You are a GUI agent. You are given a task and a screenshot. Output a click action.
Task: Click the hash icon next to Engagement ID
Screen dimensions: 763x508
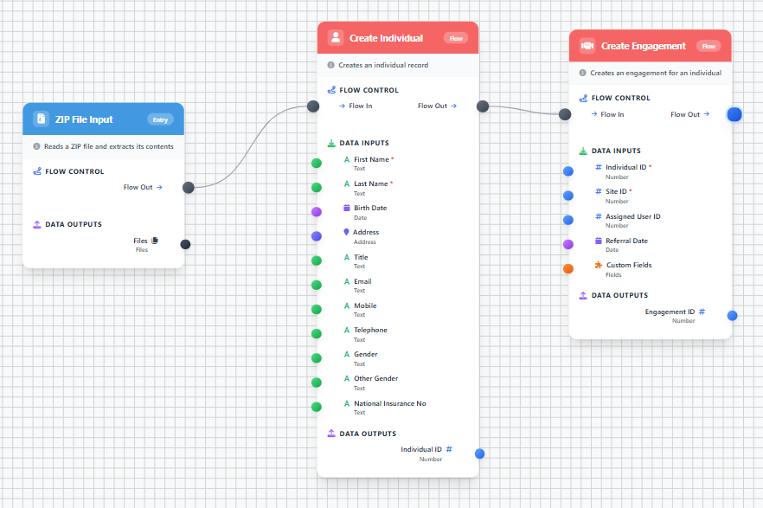pos(702,312)
